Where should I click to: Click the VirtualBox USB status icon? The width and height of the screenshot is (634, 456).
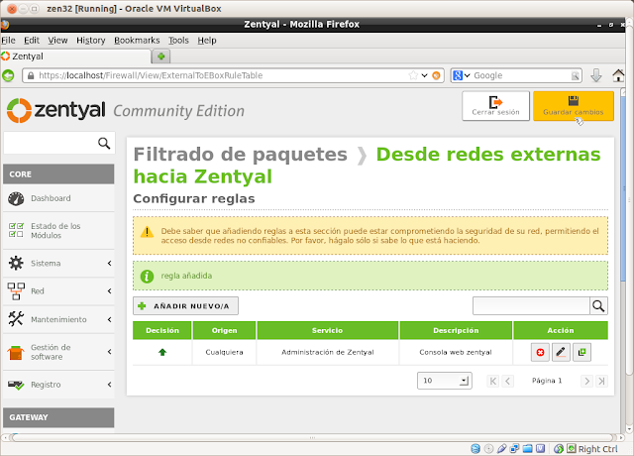click(x=501, y=448)
